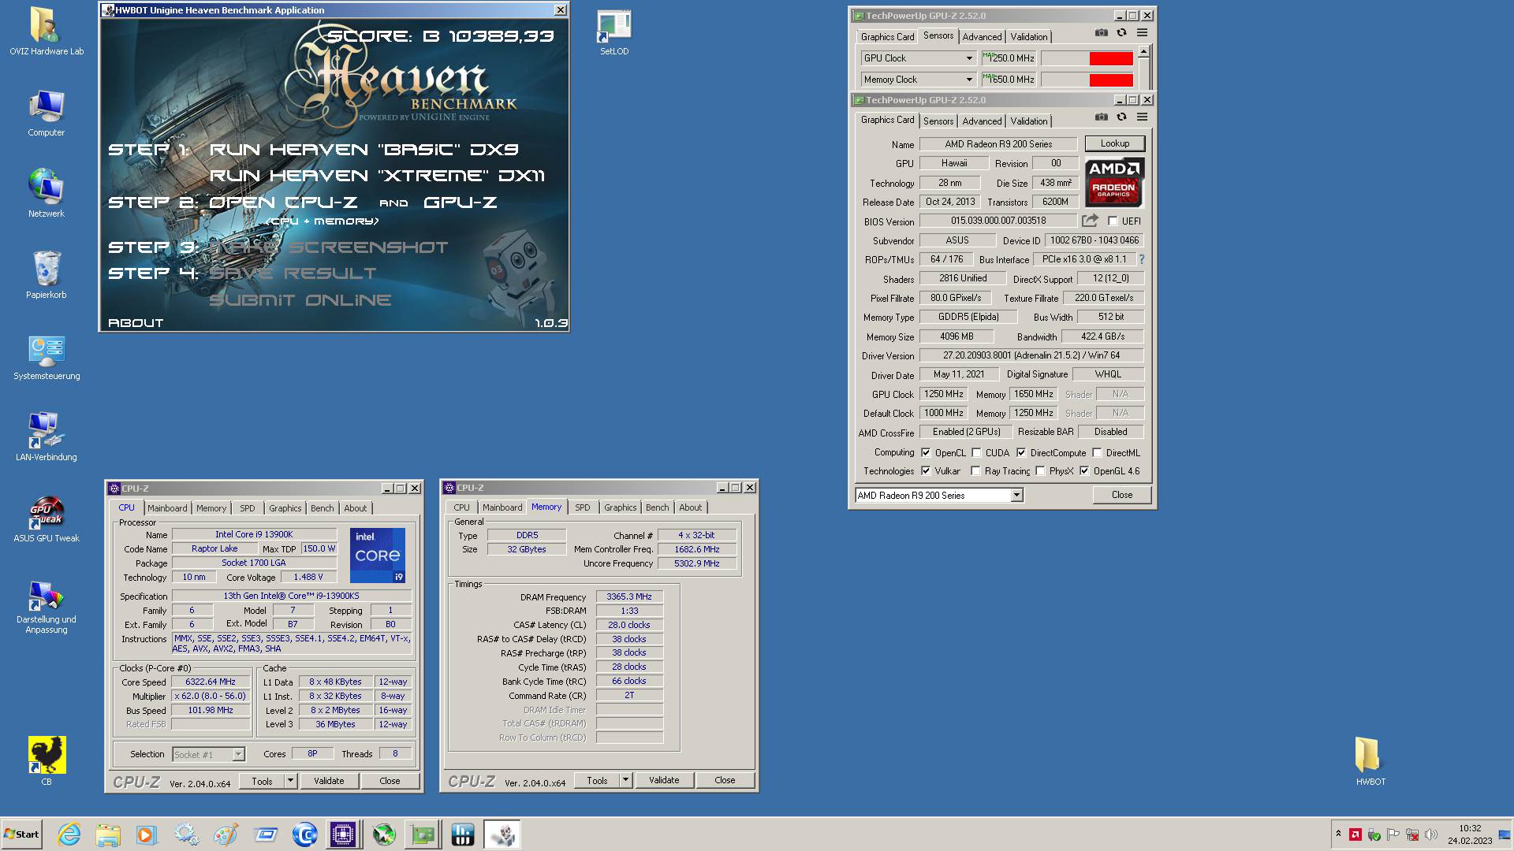The height and width of the screenshot is (851, 1514).
Task: Click Validate in the left CPU-Z window
Action: [x=329, y=781]
